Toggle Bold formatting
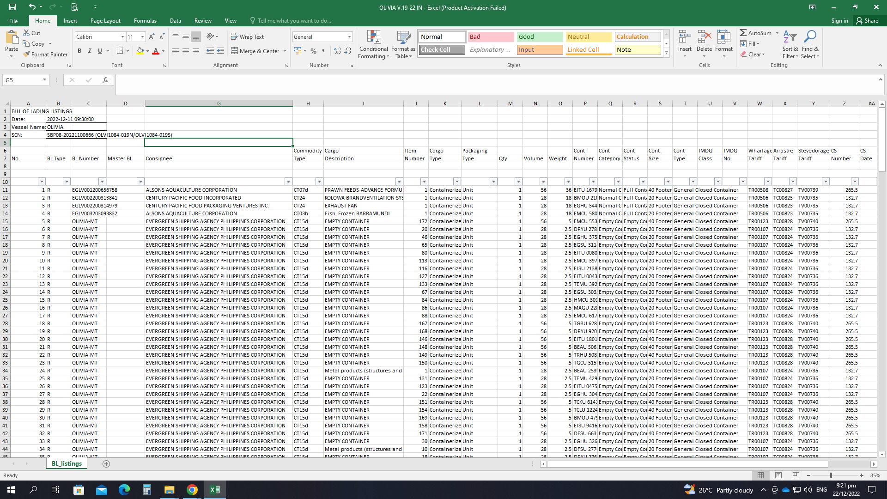887x499 pixels. point(79,51)
